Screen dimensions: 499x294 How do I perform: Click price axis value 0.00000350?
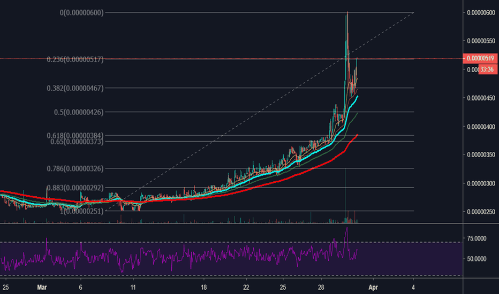pos(481,155)
